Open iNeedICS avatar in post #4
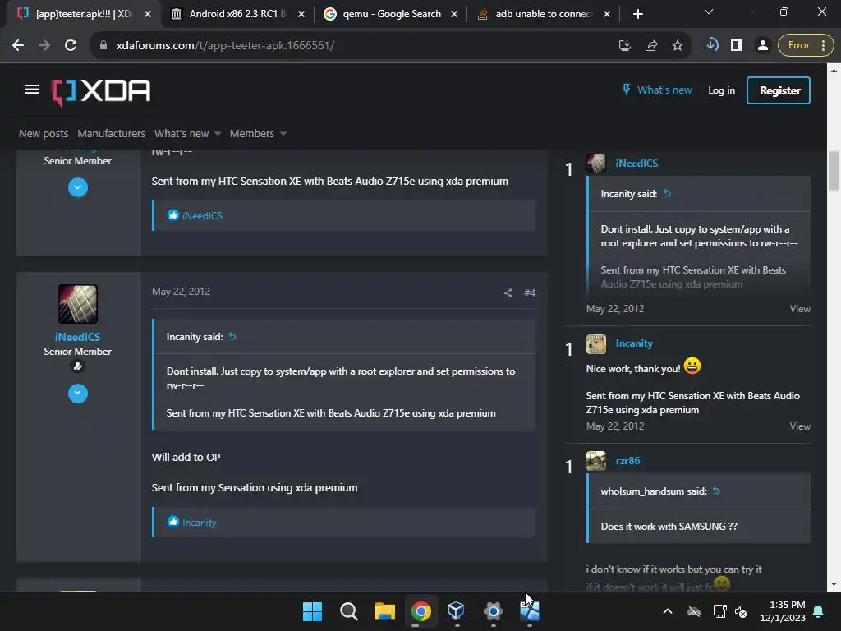The image size is (841, 631). pos(78,304)
